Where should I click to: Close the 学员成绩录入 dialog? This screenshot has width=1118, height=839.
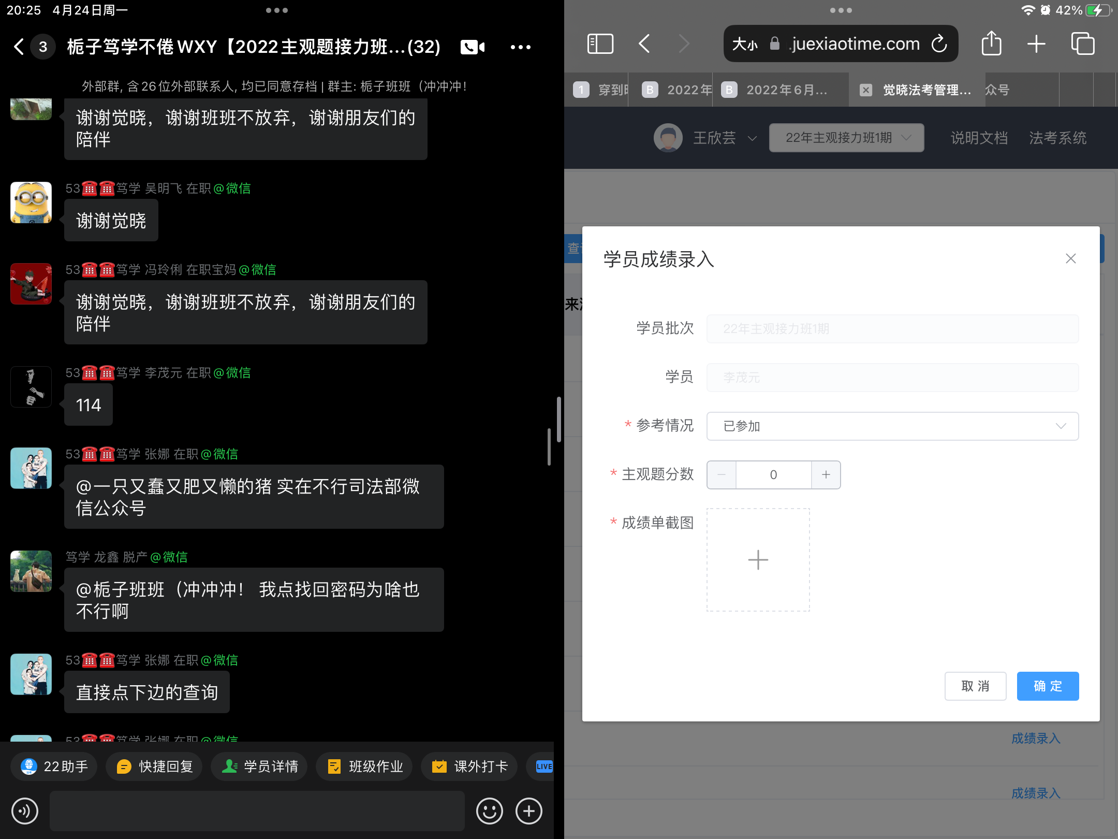[x=1071, y=258]
